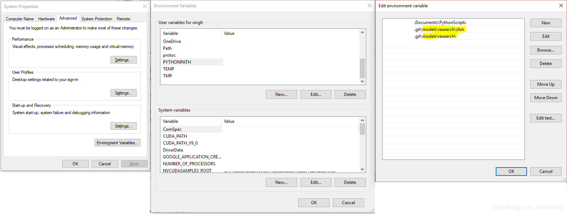Click New under system variables
The width and height of the screenshot is (567, 214).
click(281, 182)
